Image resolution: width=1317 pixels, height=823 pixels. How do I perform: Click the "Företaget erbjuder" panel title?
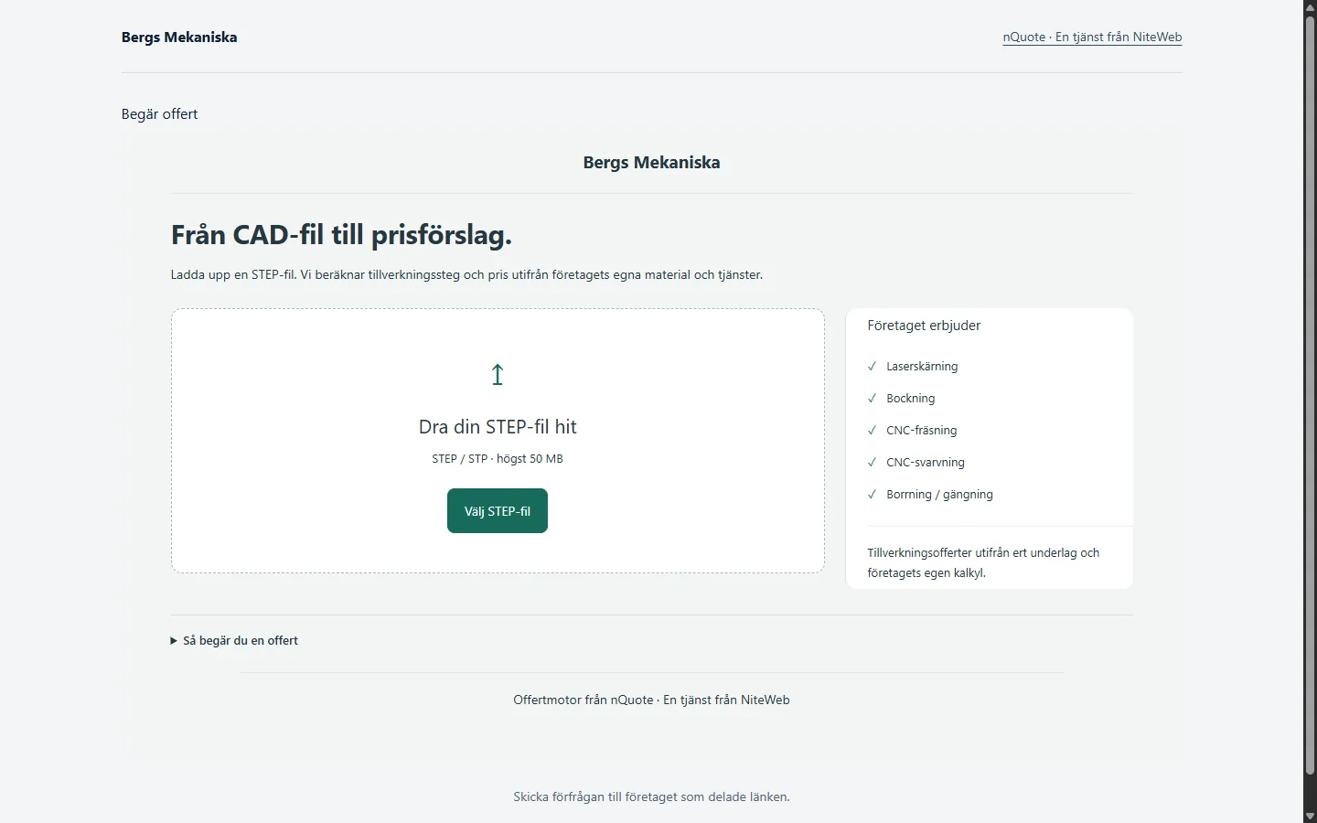click(x=924, y=326)
